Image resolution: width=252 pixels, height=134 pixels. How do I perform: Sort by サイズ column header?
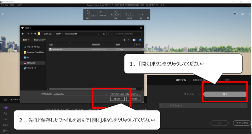pyautogui.click(x=139, y=45)
